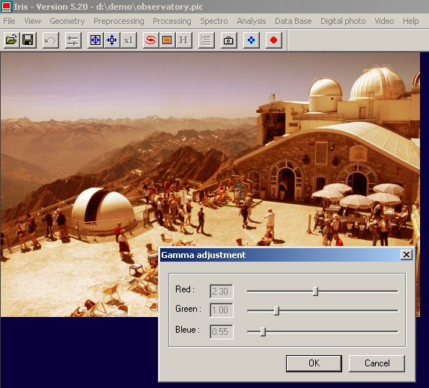Cancel the Gamma adjustment dialog
429x388 pixels.
(377, 363)
